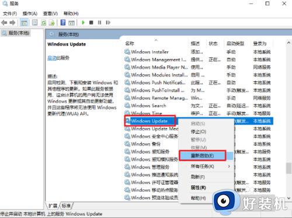Pause the service using the pause icon
The height and width of the screenshot is (218, 292).
[x=99, y=23]
